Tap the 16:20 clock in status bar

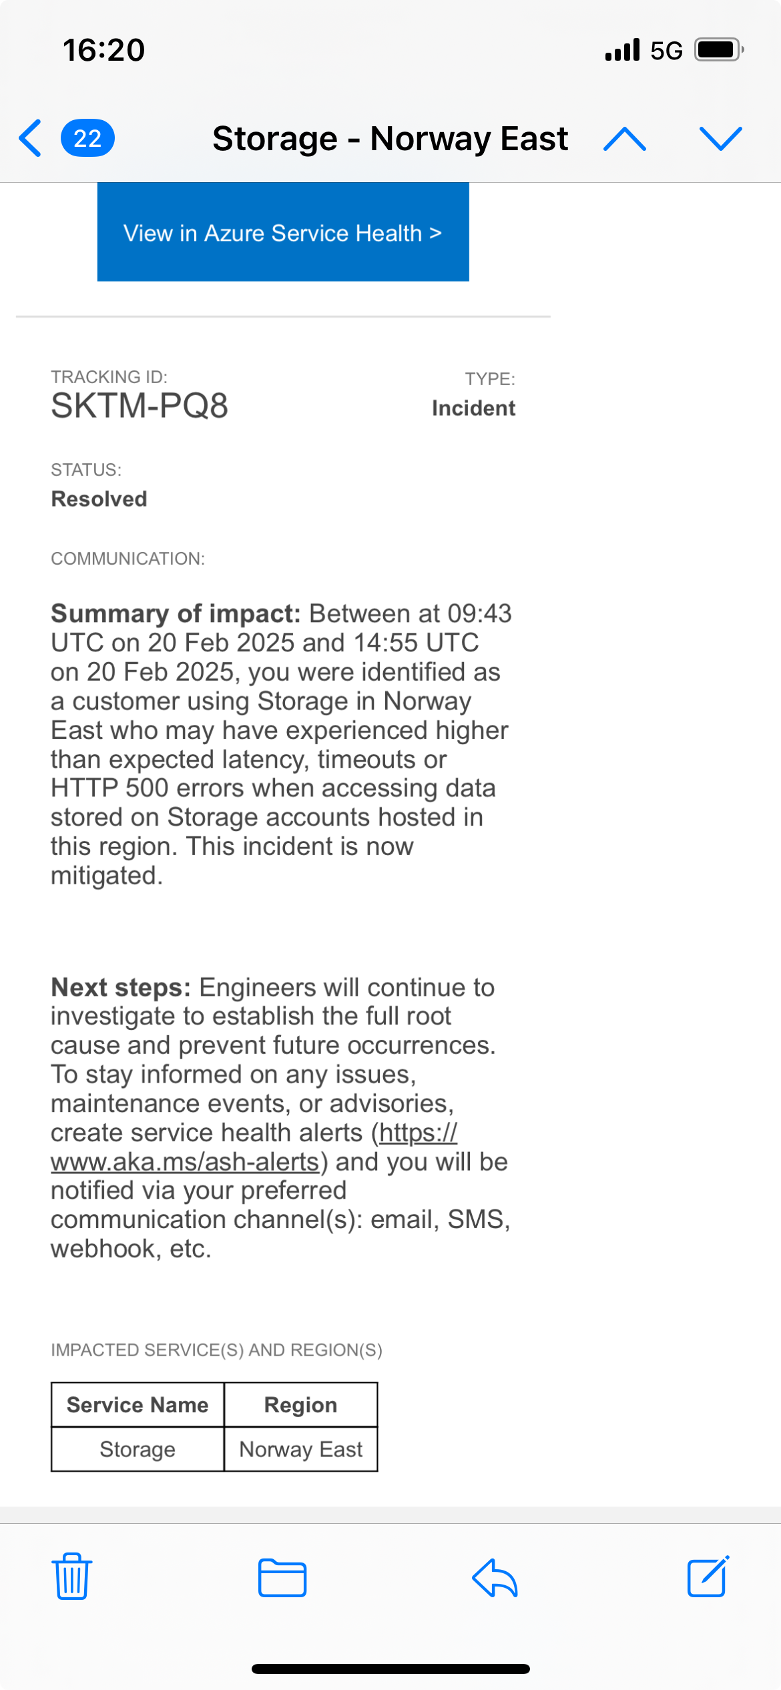click(103, 50)
